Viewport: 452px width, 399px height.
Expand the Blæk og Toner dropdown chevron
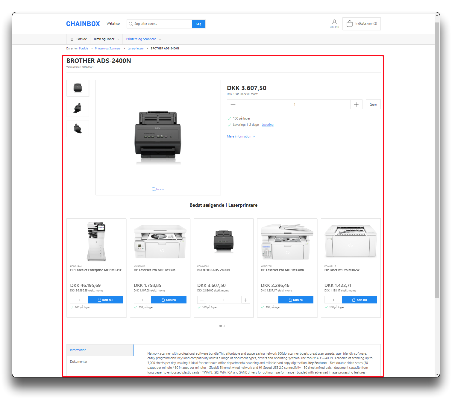click(x=118, y=39)
